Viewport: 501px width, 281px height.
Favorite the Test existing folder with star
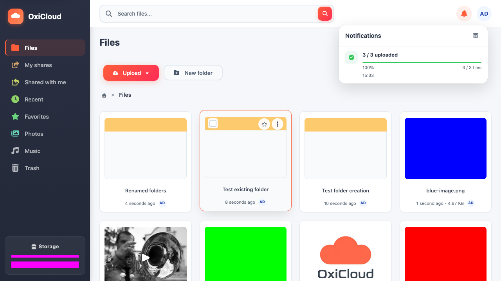264,124
